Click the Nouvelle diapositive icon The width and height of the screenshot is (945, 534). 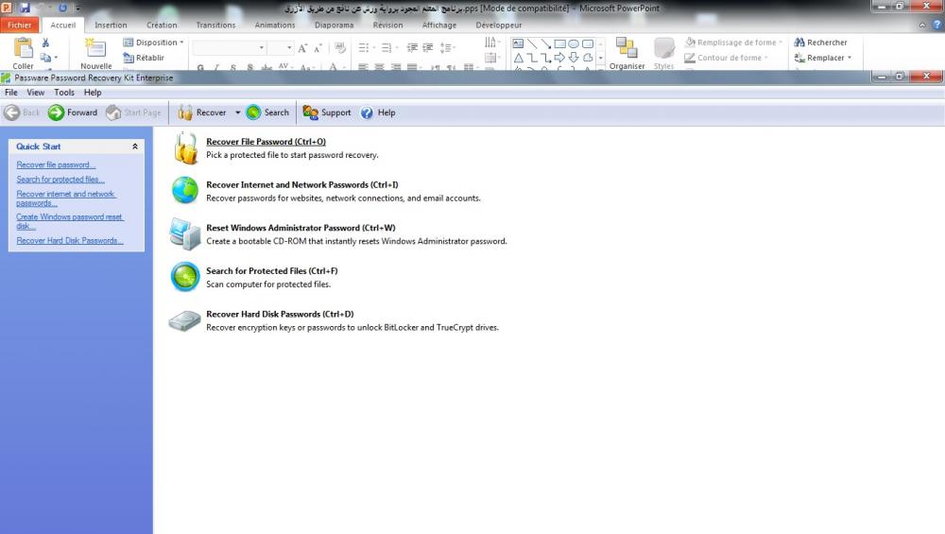(95, 48)
